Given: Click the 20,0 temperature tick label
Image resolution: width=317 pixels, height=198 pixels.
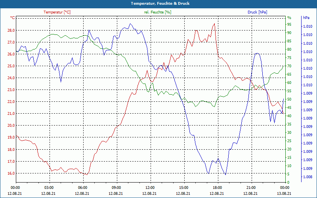Looking at the screenshot, I should coord(11,126).
